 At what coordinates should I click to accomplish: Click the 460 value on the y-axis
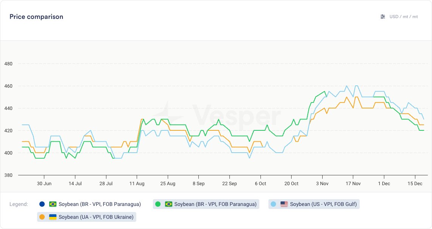(8, 86)
